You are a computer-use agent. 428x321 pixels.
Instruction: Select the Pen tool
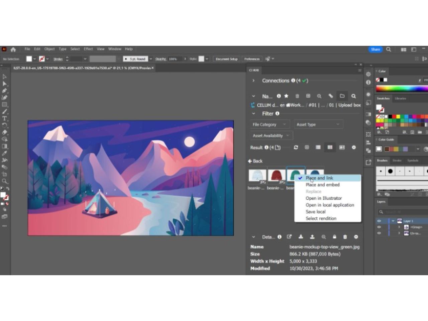tap(5, 91)
